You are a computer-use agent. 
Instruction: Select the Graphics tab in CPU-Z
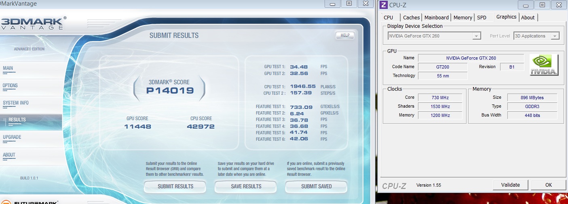pos(506,17)
